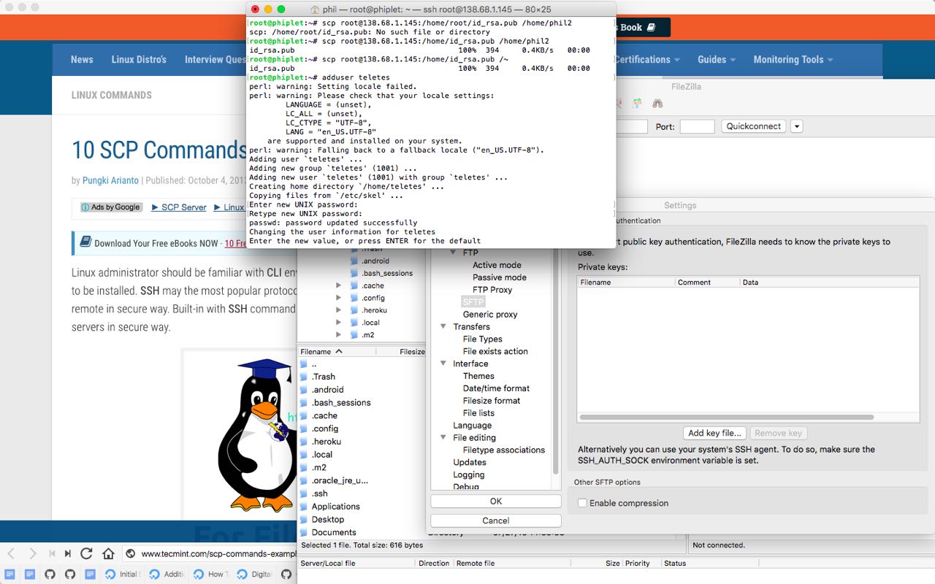Click the Quickconnect button
The width and height of the screenshot is (935, 584).
754,126
